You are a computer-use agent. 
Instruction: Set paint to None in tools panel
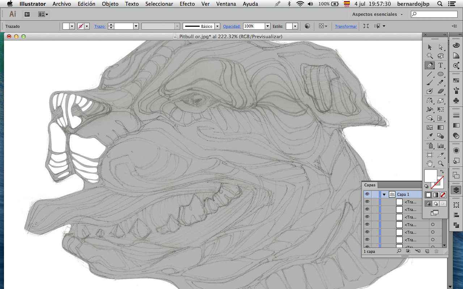point(443,195)
